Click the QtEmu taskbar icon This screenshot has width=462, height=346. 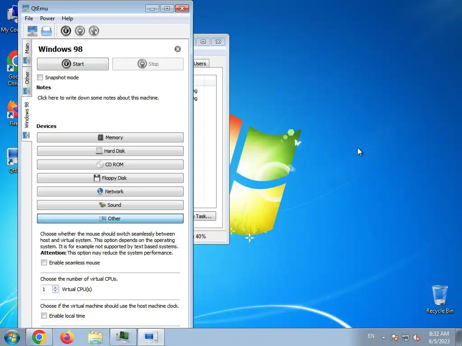(151, 337)
